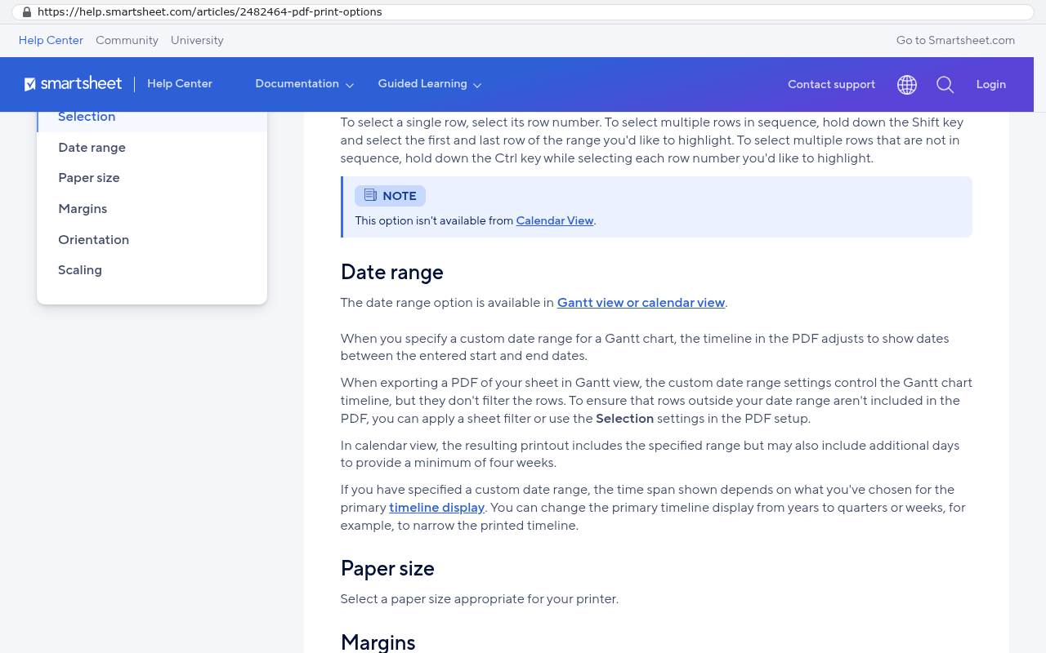1046x653 pixels.
Task: Click Contact support
Action: (831, 85)
